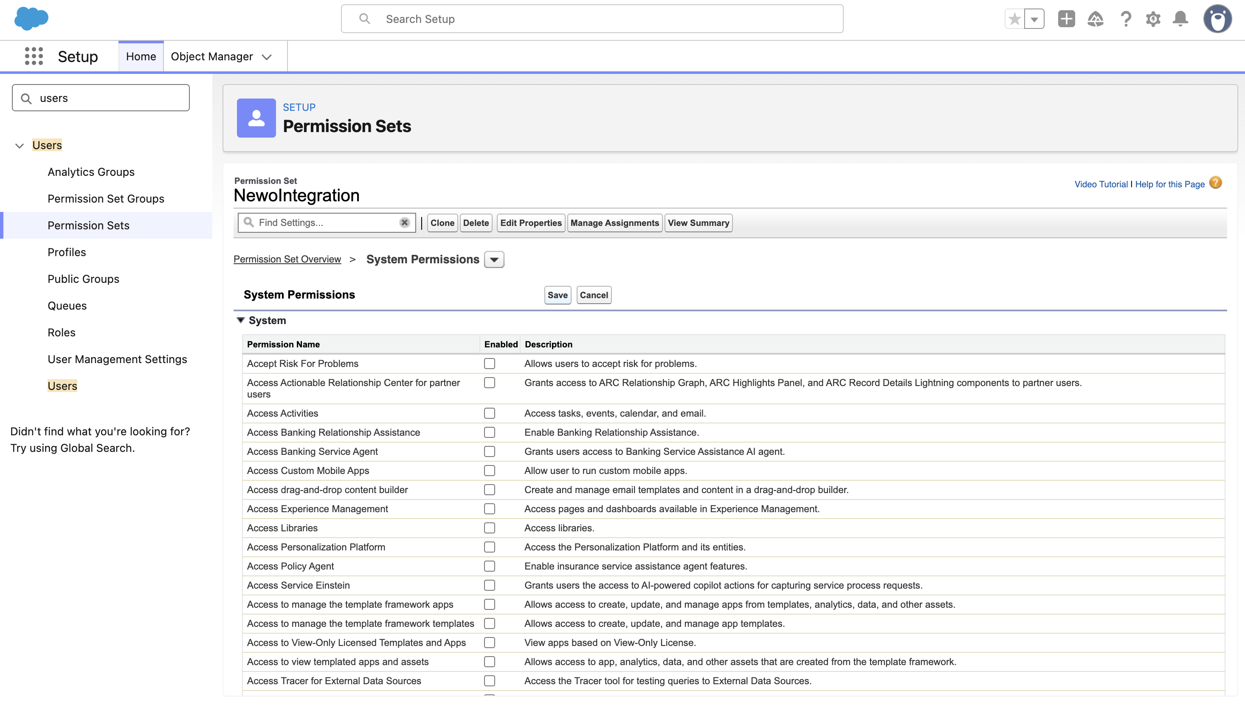
Task: Open the Help question mark icon
Action: click(1125, 19)
